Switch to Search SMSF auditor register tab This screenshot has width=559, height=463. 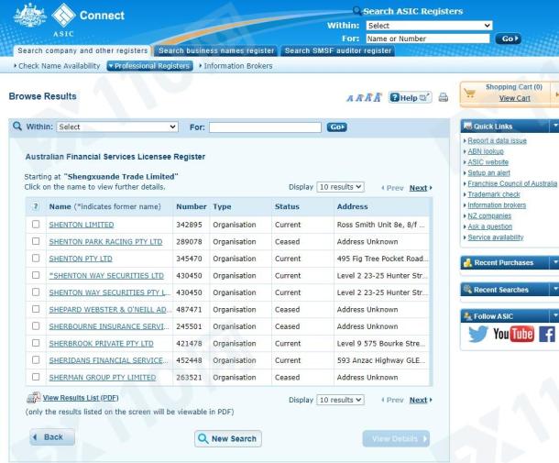coord(338,50)
